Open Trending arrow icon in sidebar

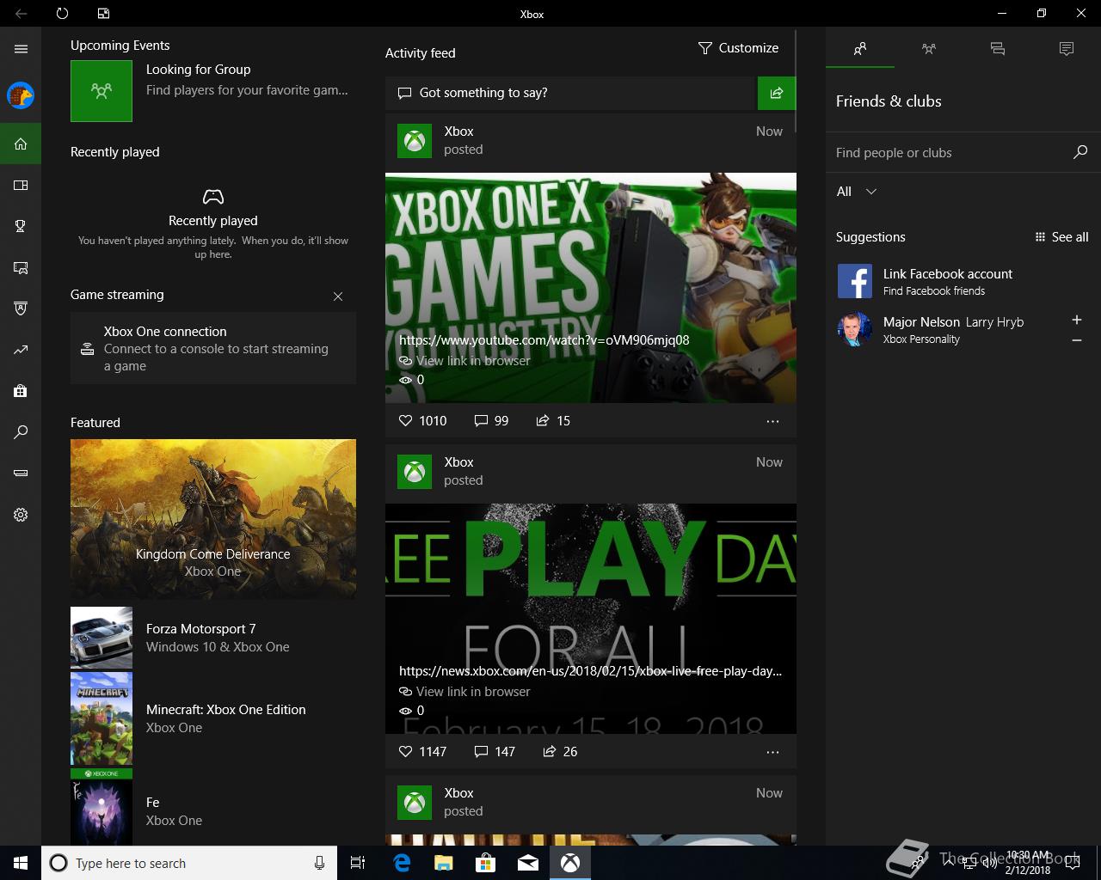21,350
